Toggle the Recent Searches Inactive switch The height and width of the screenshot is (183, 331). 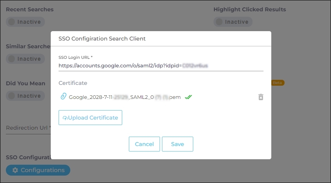pos(25,22)
